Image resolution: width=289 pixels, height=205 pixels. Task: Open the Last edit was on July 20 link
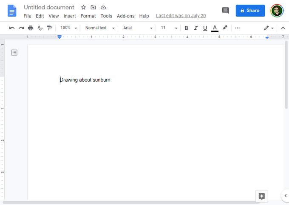point(181,16)
